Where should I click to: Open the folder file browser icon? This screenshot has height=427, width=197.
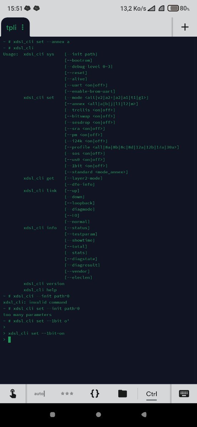[x=123, y=394]
